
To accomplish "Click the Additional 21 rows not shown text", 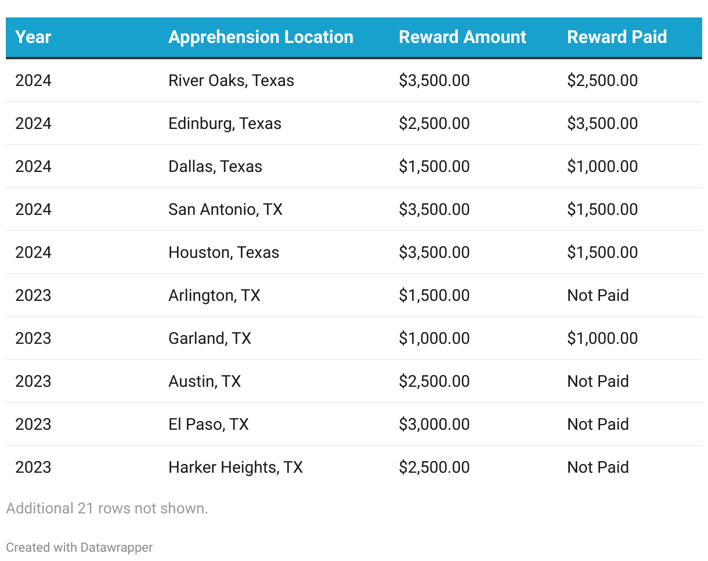I will pyautogui.click(x=107, y=508).
